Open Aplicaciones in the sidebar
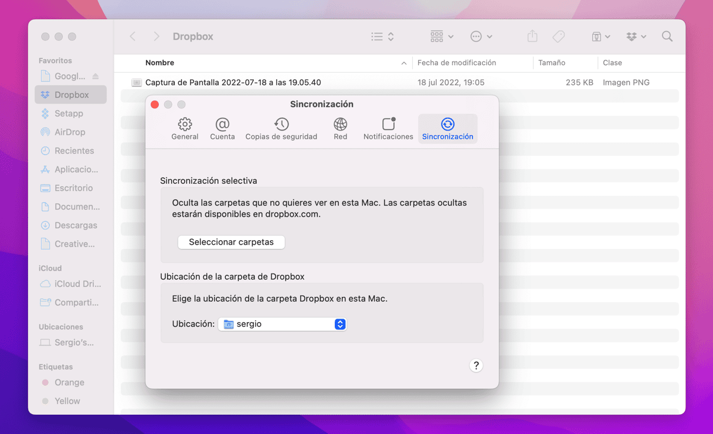The image size is (713, 434). [x=71, y=169]
